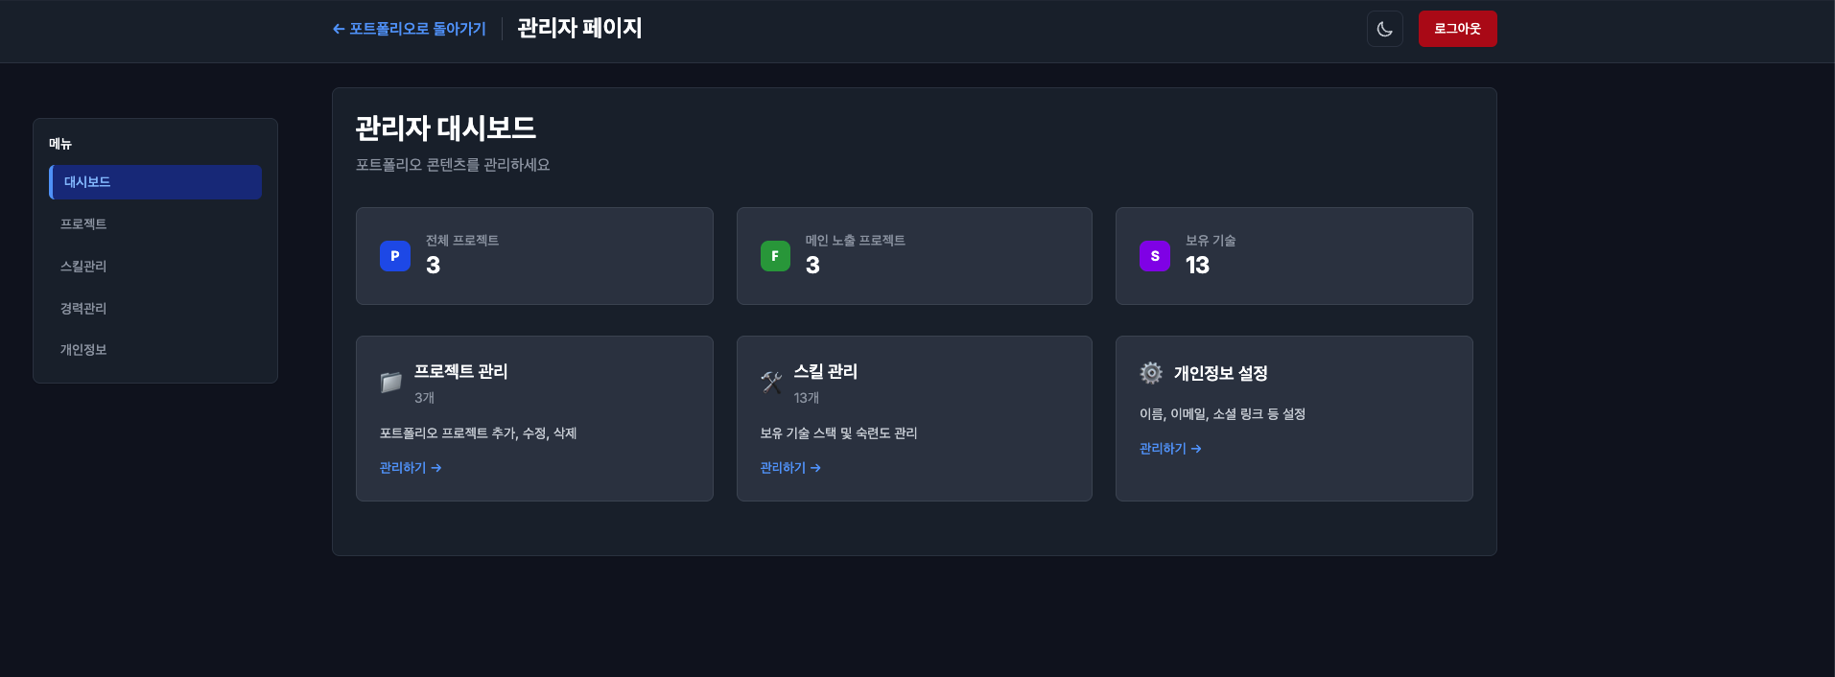This screenshot has height=677, width=1835.
Task: Open 스킬관리 in the sidebar menu
Action: click(83, 267)
